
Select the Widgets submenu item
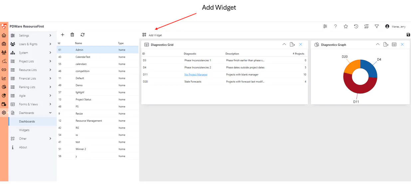32,130
